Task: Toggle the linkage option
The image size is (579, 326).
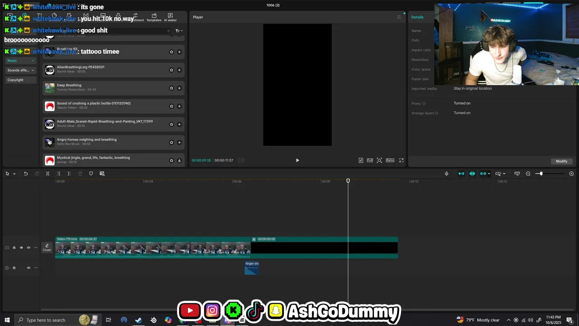Action: pos(483,173)
